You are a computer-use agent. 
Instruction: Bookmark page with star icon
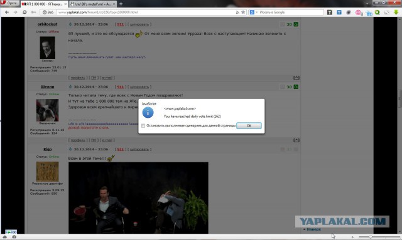pos(243,12)
